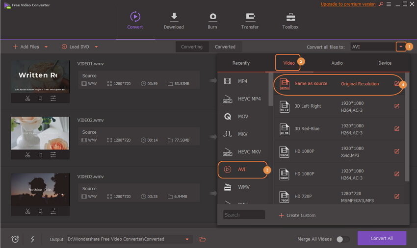The width and height of the screenshot is (417, 248).
Task: Choose AVI format in list
Action: [242, 169]
